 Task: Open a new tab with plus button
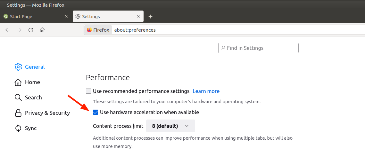pos(151,17)
